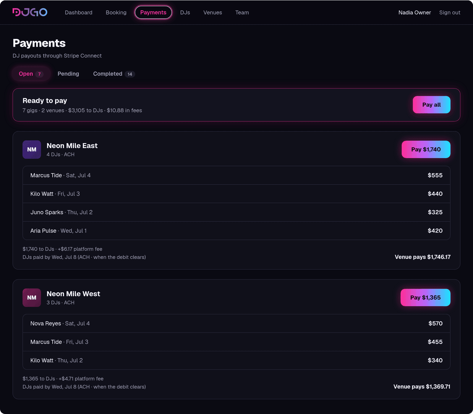This screenshot has width=473, height=414.
Task: Select the Juno Sparks Thu, Jul 2 row
Action: [237, 212]
